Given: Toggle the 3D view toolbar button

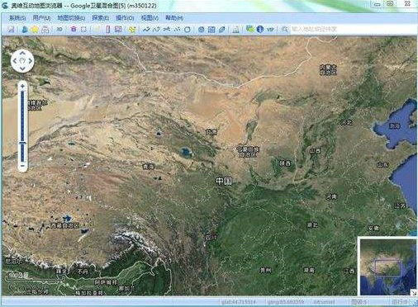Looking at the screenshot, I should point(59,29).
